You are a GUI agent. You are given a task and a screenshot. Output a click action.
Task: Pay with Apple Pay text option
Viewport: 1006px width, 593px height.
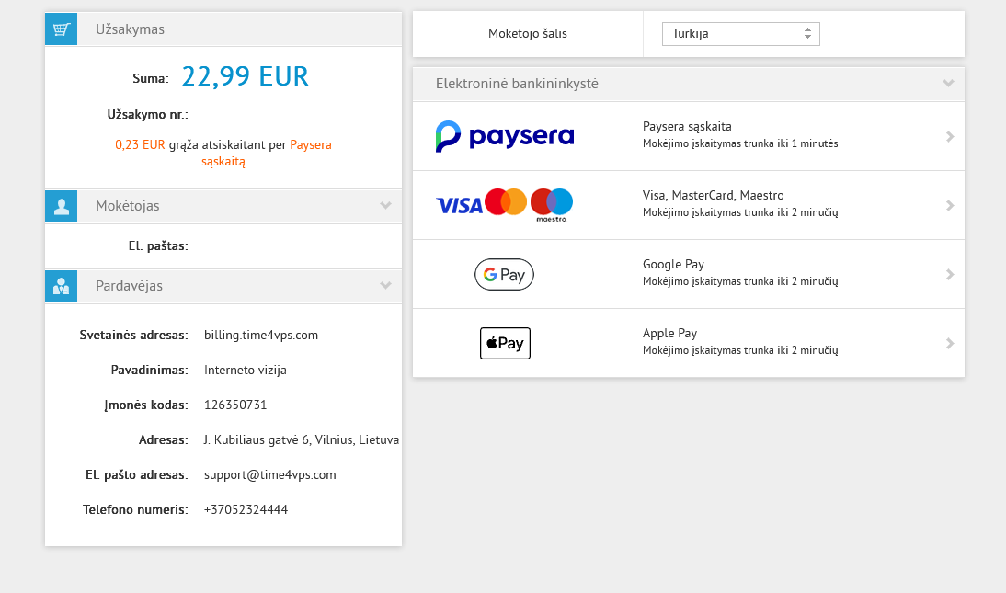[x=669, y=333]
